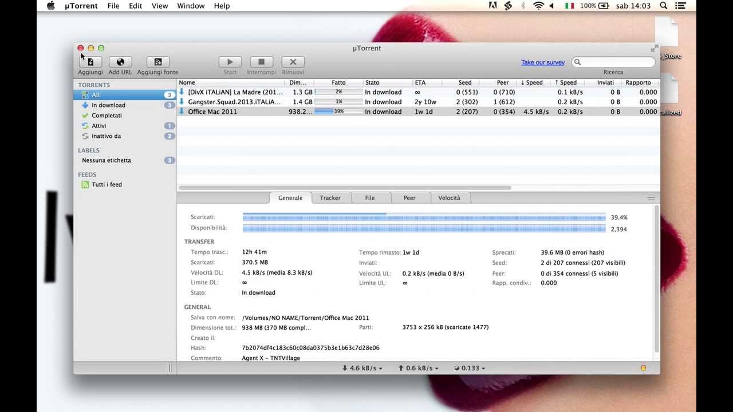Screen dimensions: 733x412
Task: Select Attivi sidebar filter
Action: [125, 126]
